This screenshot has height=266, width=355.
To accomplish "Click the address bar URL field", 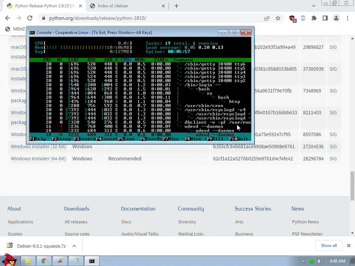I will coord(149,18).
